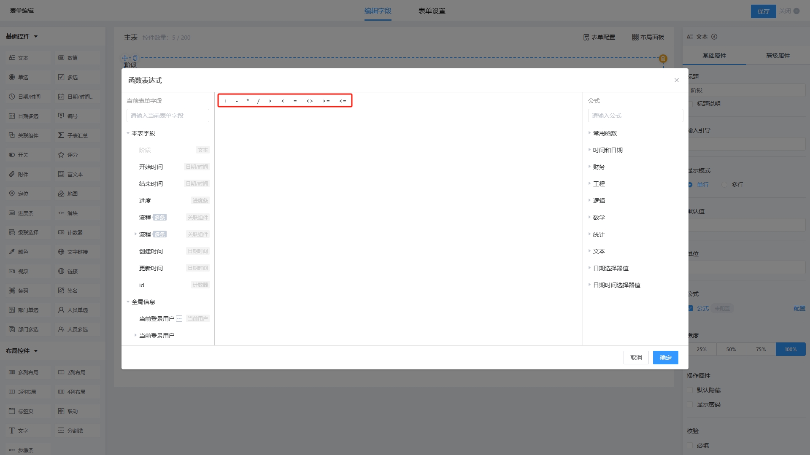Image resolution: width=810 pixels, height=455 pixels.
Task: Enable the 默认隐藏 checkbox
Action: [690, 390]
